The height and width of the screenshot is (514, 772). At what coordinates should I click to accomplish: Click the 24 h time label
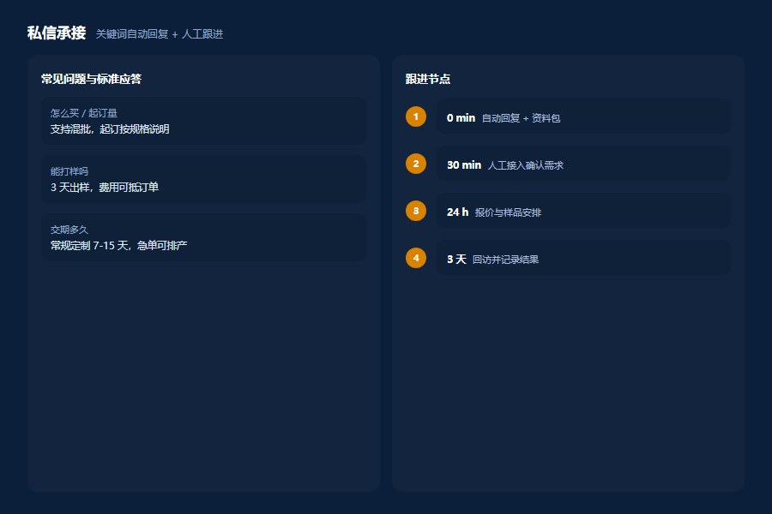coord(457,212)
